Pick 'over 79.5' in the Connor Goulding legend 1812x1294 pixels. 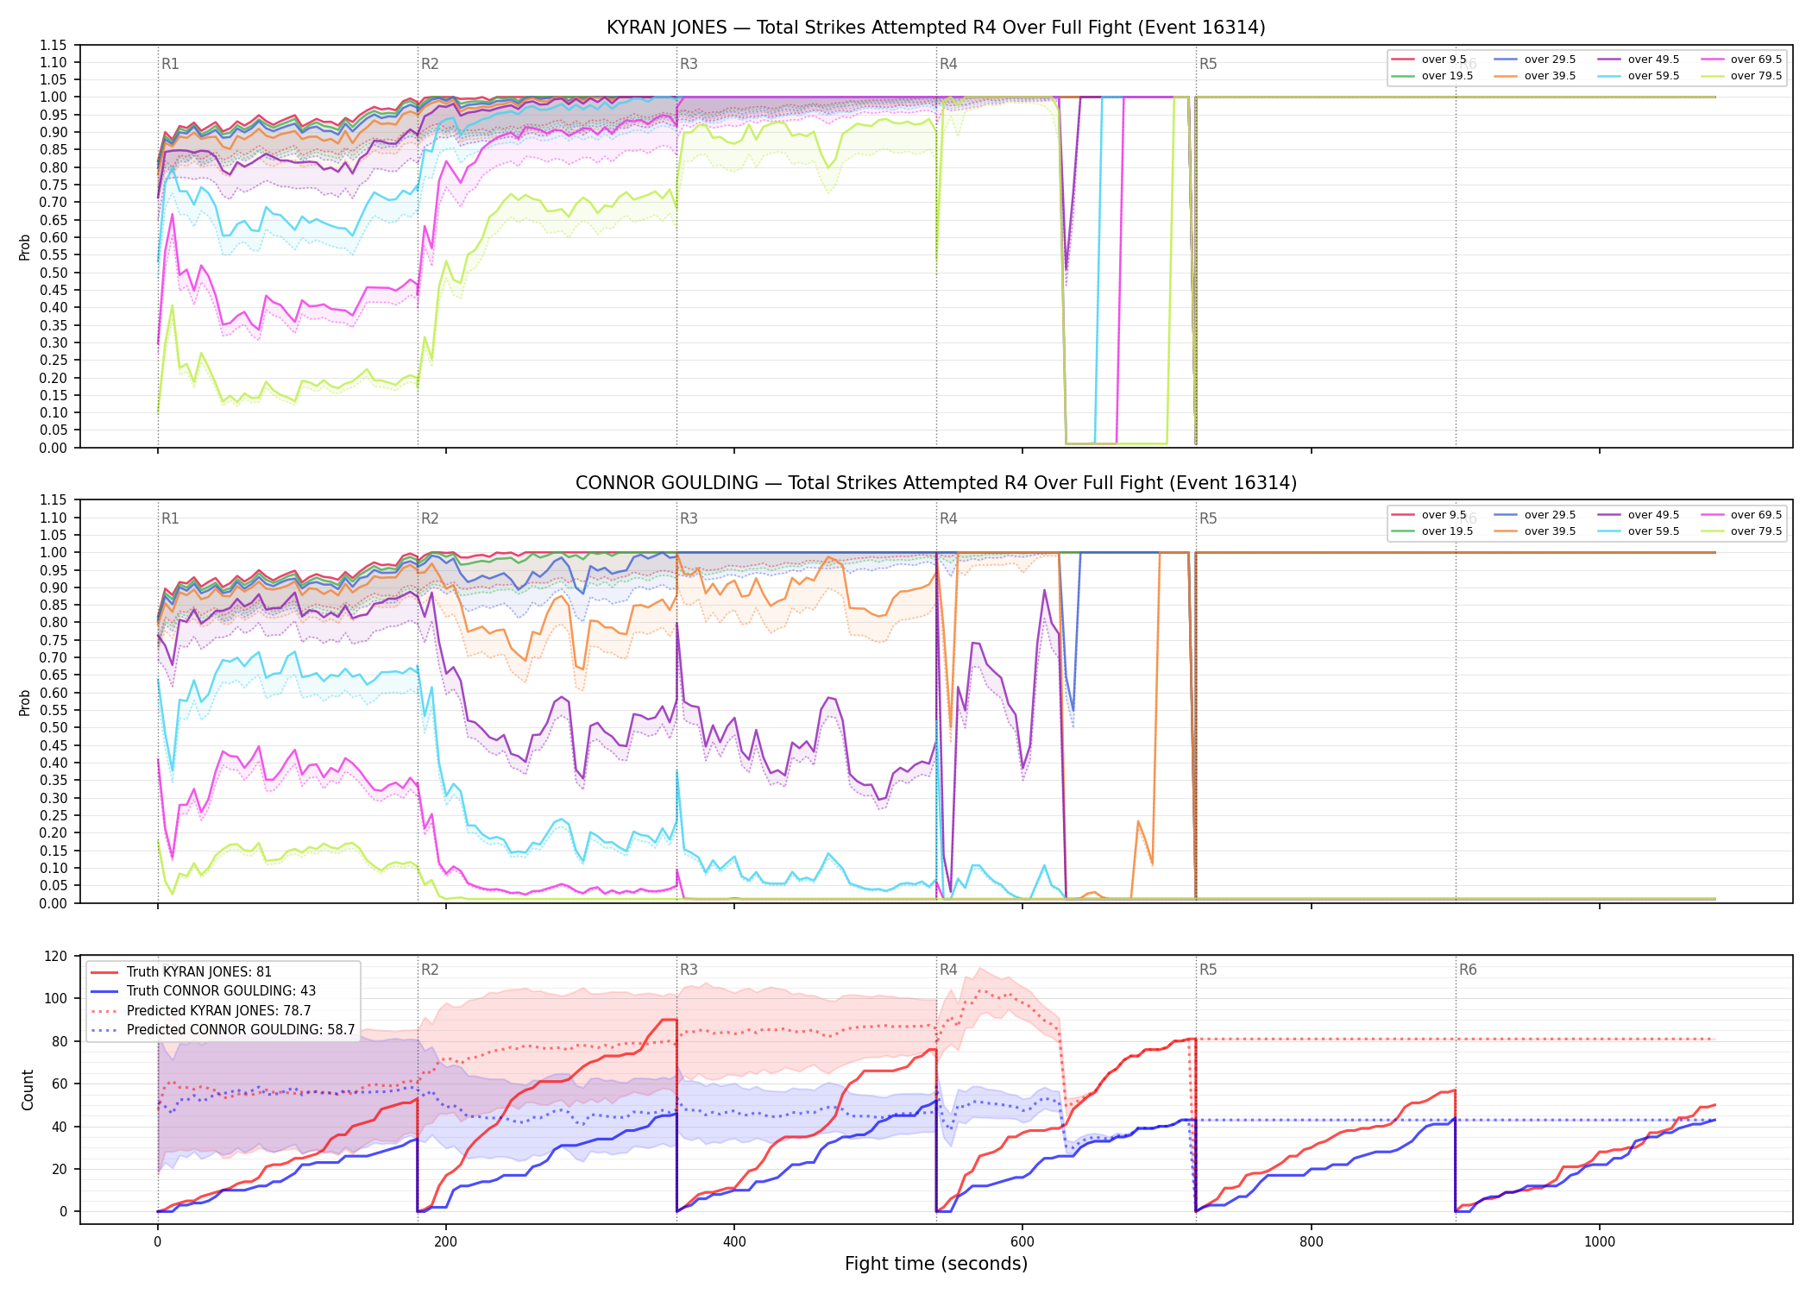tap(1741, 531)
